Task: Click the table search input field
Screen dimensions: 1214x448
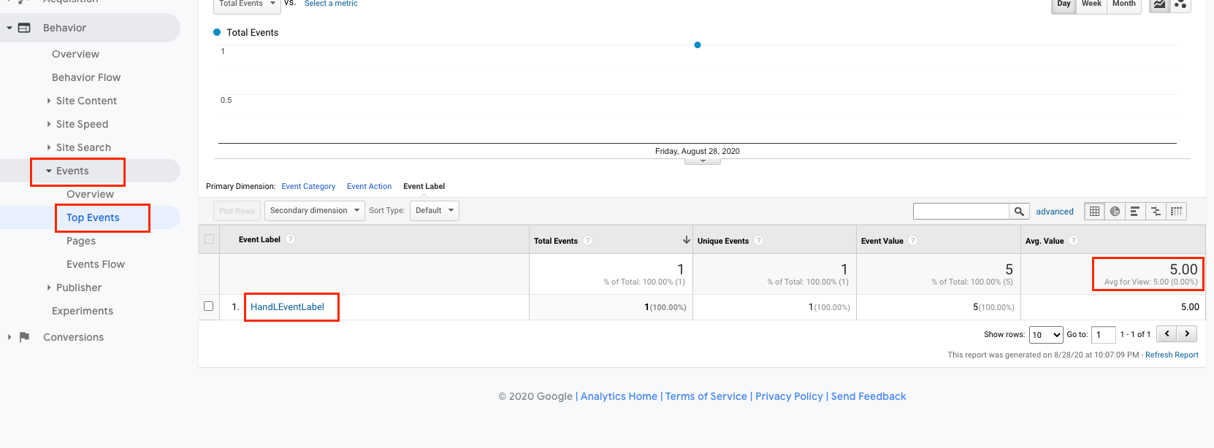Action: point(961,212)
